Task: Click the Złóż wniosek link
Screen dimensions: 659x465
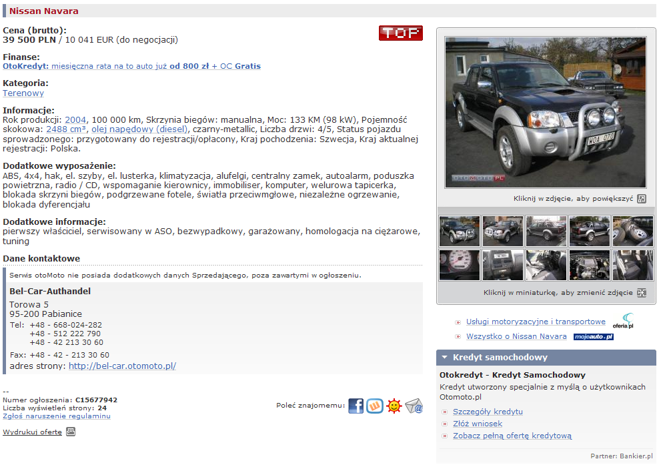Action: (x=478, y=424)
